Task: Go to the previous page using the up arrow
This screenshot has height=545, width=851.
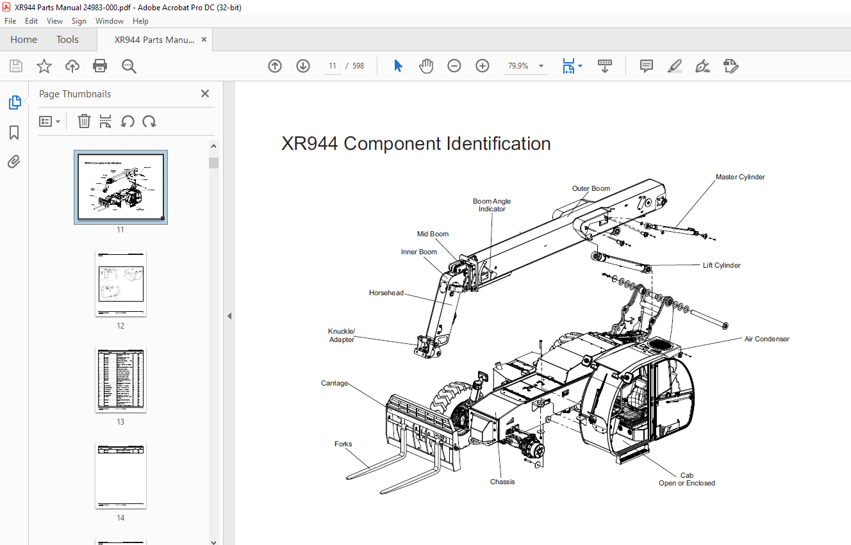Action: point(275,66)
